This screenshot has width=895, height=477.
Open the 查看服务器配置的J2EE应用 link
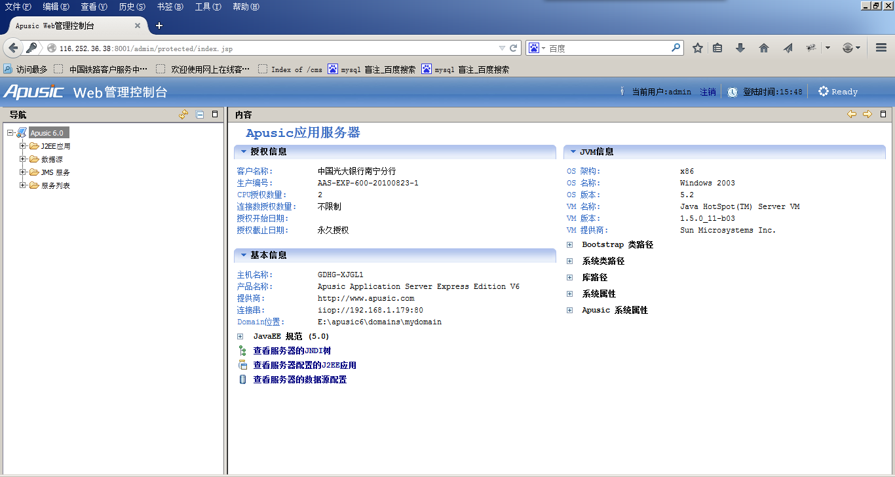click(305, 366)
